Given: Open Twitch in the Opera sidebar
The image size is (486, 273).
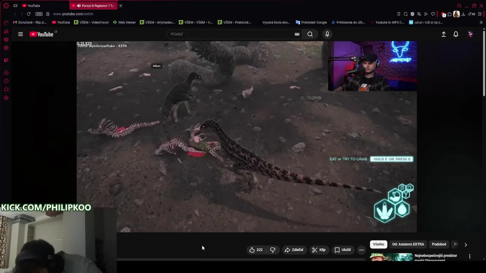Looking at the screenshot, I should 6,60.
